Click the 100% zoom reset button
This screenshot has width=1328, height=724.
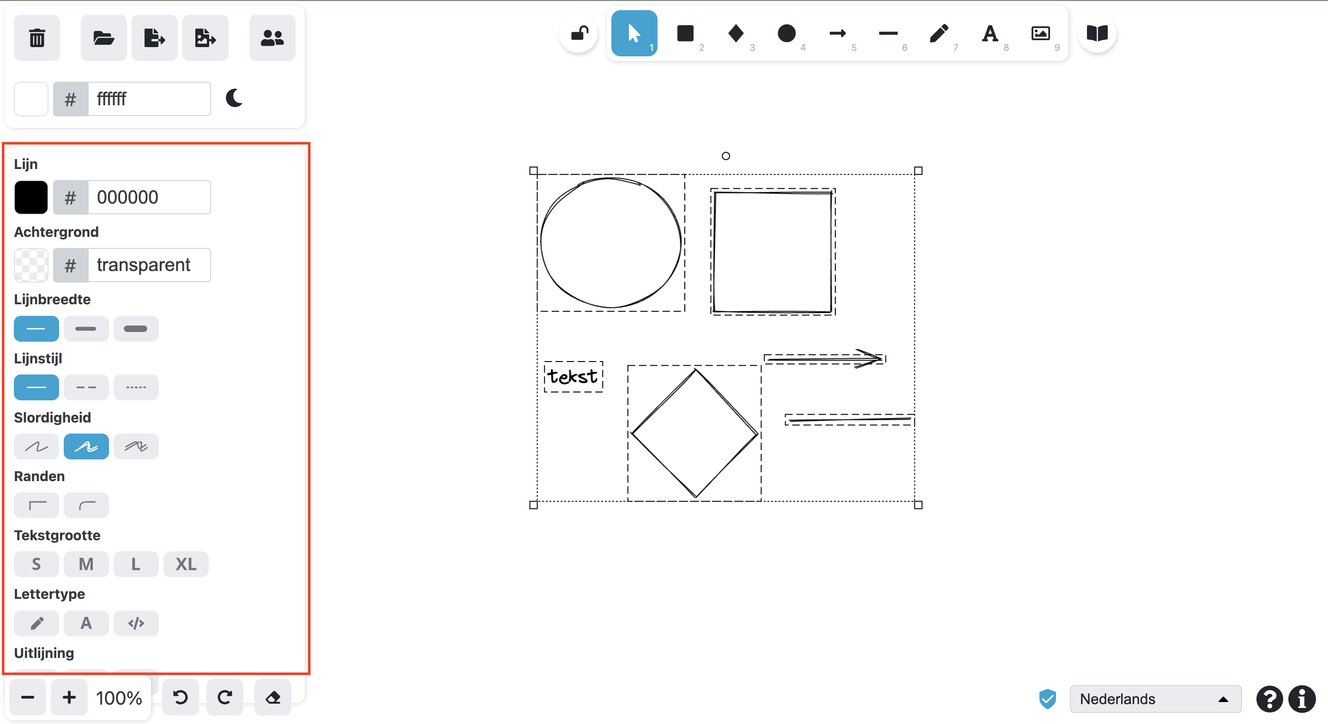[119, 698]
